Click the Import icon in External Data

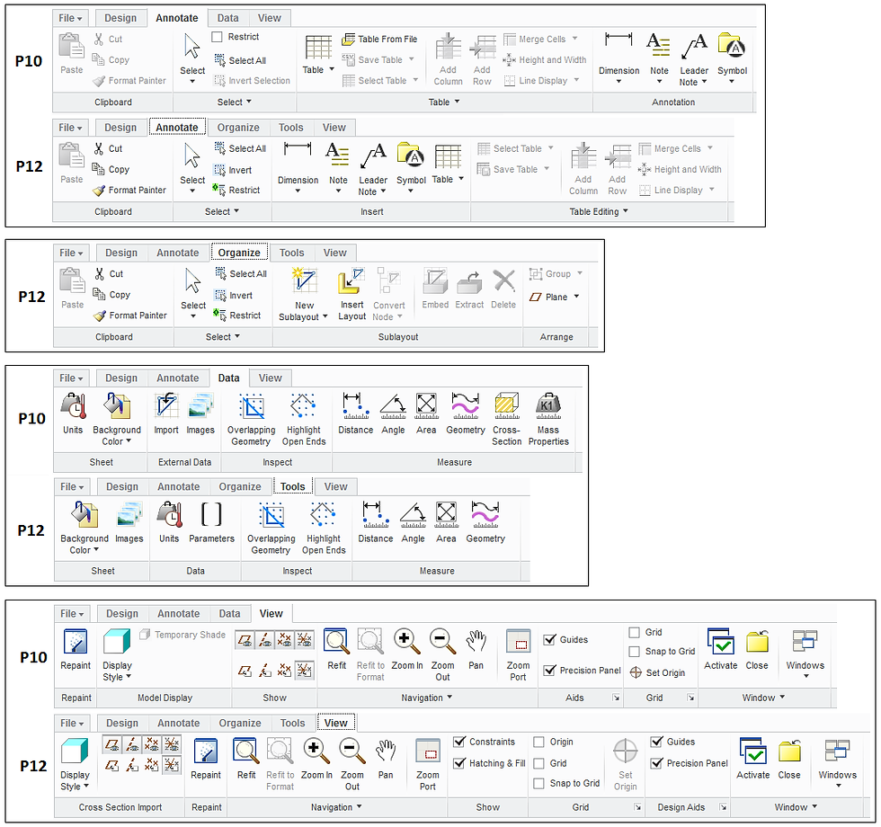point(166,405)
